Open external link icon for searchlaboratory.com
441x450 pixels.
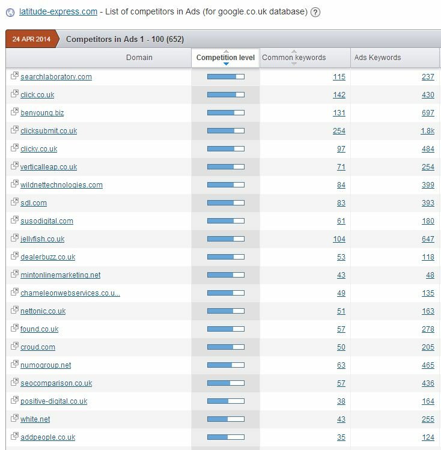point(14,76)
